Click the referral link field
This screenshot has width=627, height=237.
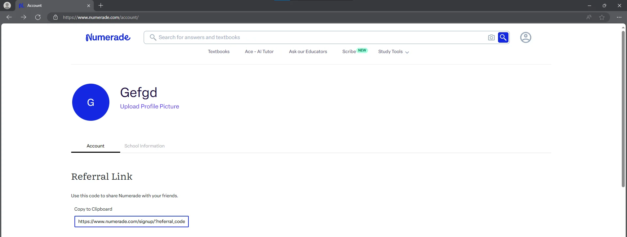tap(132, 221)
